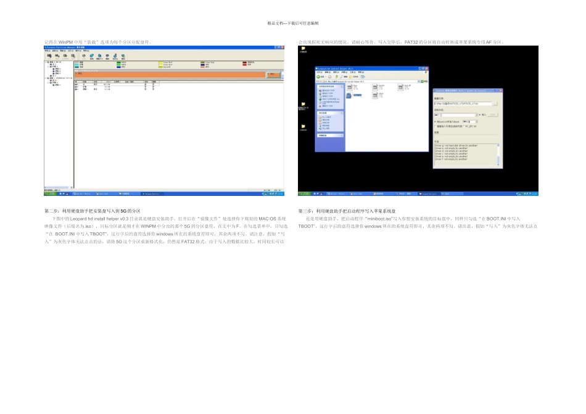Click the Back button in Leopard hd install helper Explorer window
This screenshot has height=414, width=586.
coord(320,76)
